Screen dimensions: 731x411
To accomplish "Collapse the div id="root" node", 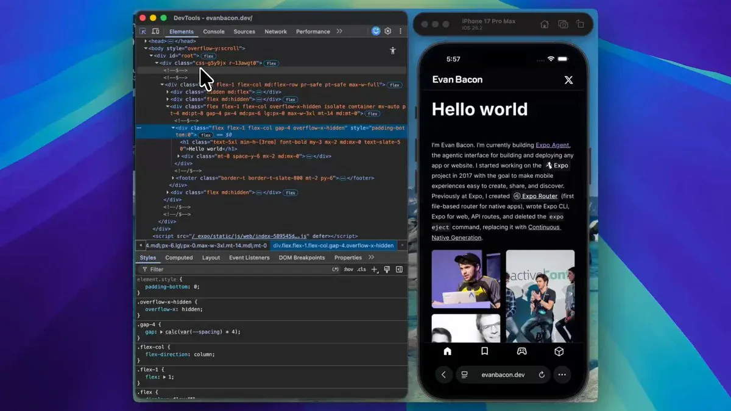I will click(151, 55).
